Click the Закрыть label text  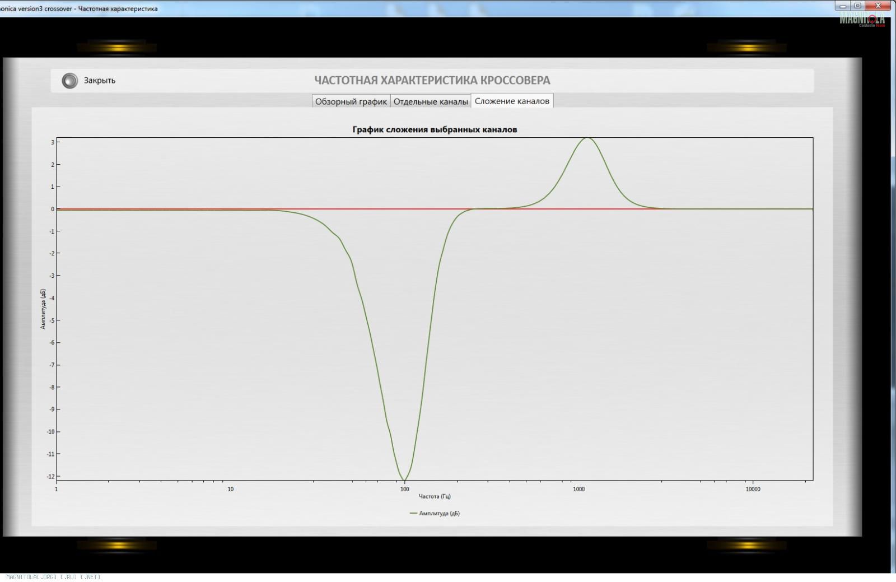click(x=100, y=80)
